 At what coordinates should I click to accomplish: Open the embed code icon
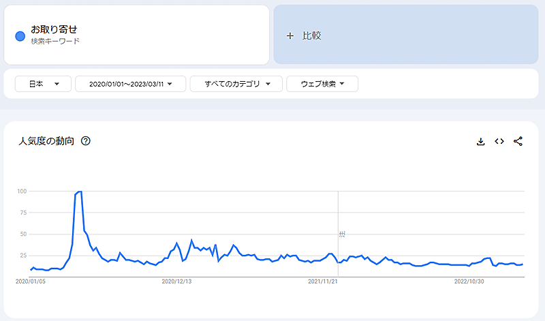[x=499, y=141]
